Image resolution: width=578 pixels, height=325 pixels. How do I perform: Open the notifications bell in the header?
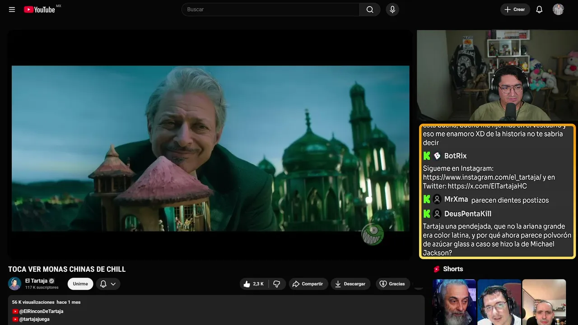(x=539, y=9)
